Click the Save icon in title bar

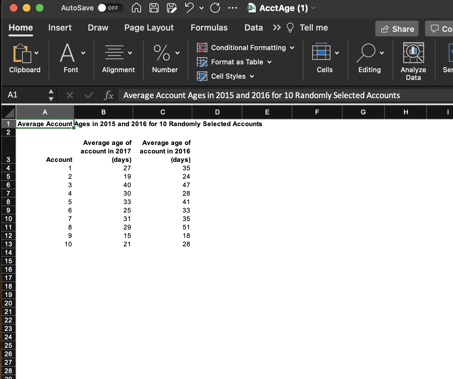154,8
